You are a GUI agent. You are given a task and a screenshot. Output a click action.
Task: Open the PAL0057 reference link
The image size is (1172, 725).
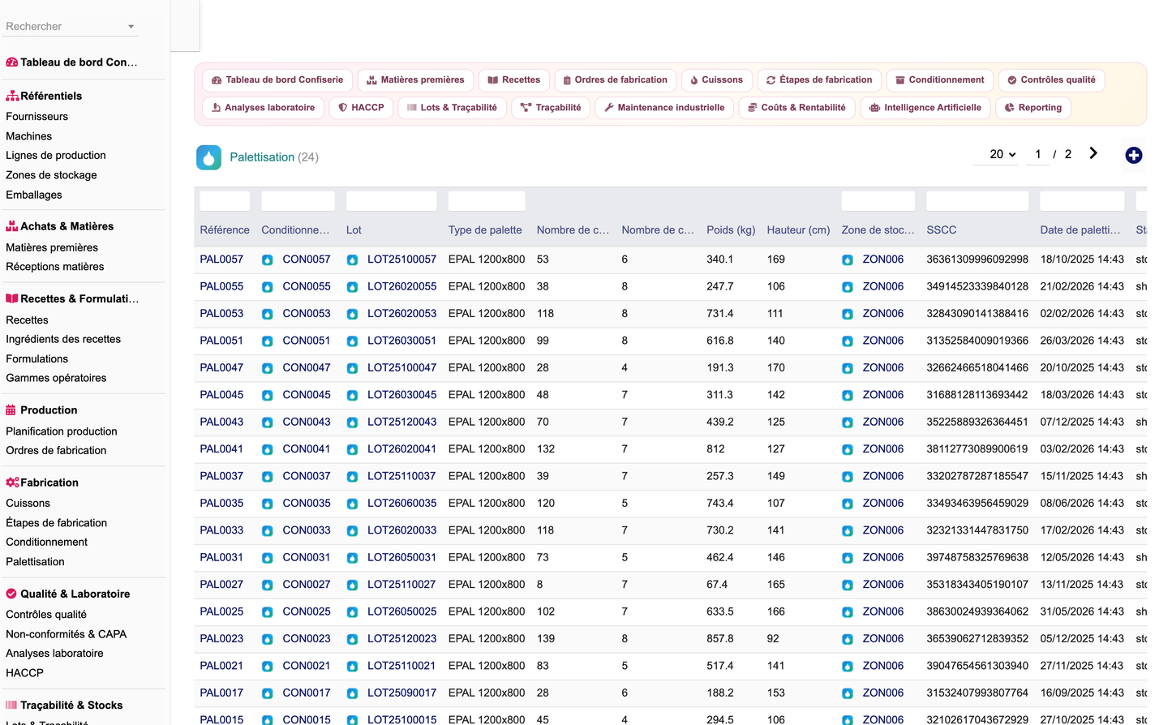tap(221, 260)
